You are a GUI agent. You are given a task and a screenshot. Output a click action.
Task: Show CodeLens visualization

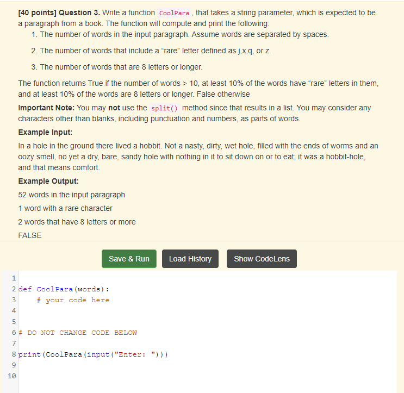262,259
